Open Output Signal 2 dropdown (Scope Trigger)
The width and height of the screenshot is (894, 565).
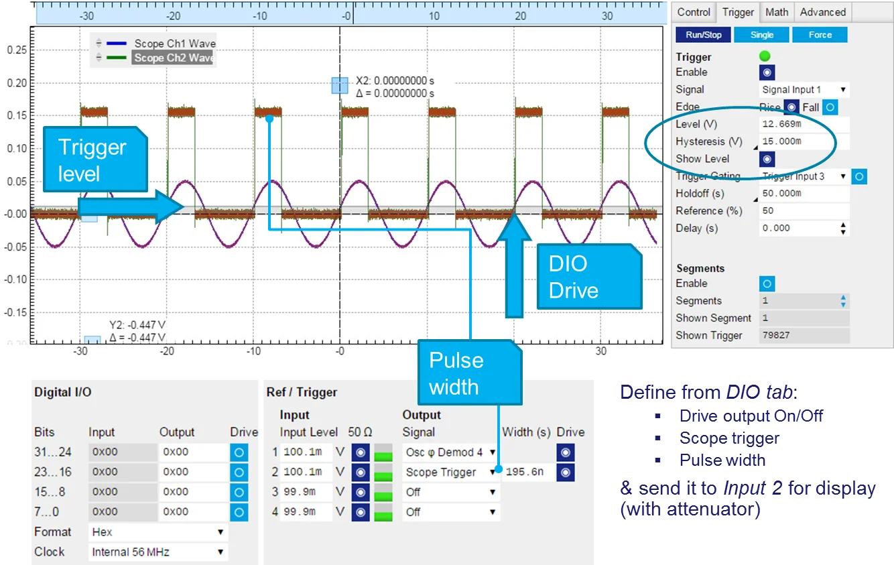450,473
